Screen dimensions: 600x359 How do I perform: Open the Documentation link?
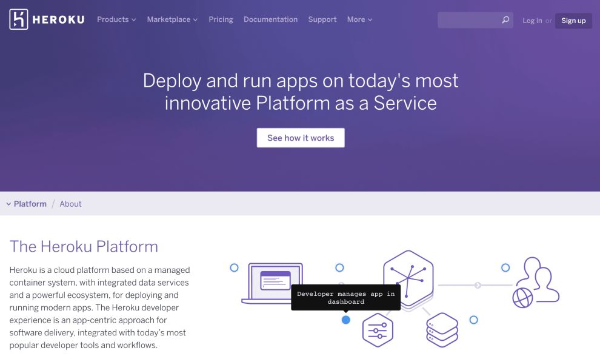pos(270,19)
